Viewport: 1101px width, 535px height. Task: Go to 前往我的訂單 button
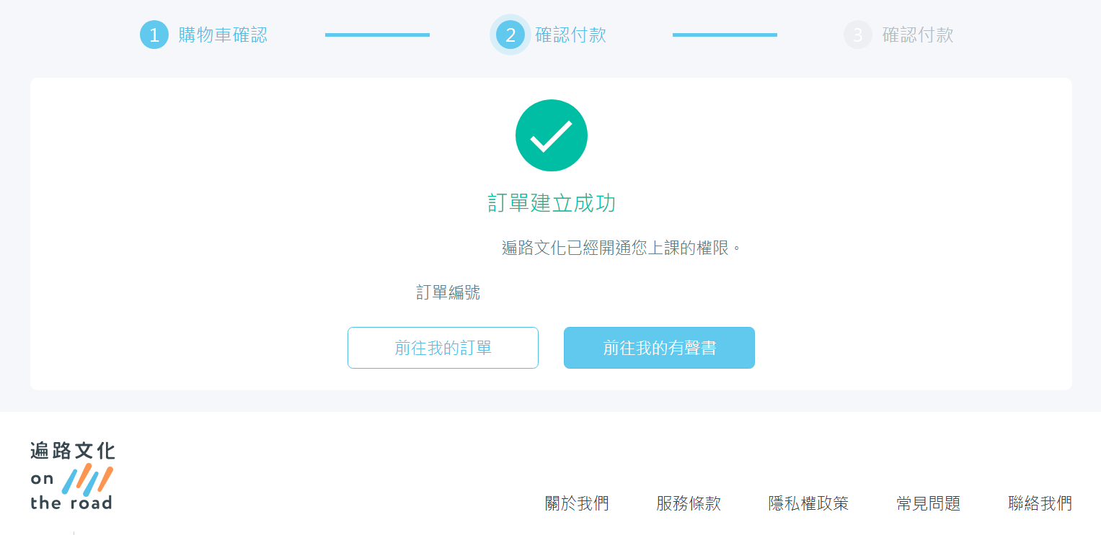point(443,348)
